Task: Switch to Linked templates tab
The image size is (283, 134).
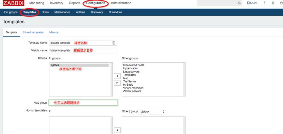Action: (x=33, y=32)
